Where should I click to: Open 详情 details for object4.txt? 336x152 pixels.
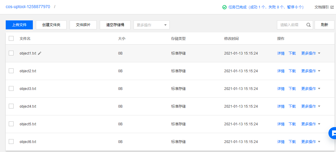click(281, 106)
